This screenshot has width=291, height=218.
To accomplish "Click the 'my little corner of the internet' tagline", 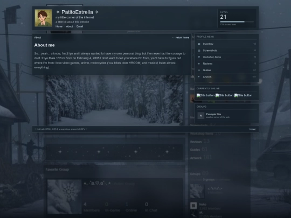I will 74,17.
